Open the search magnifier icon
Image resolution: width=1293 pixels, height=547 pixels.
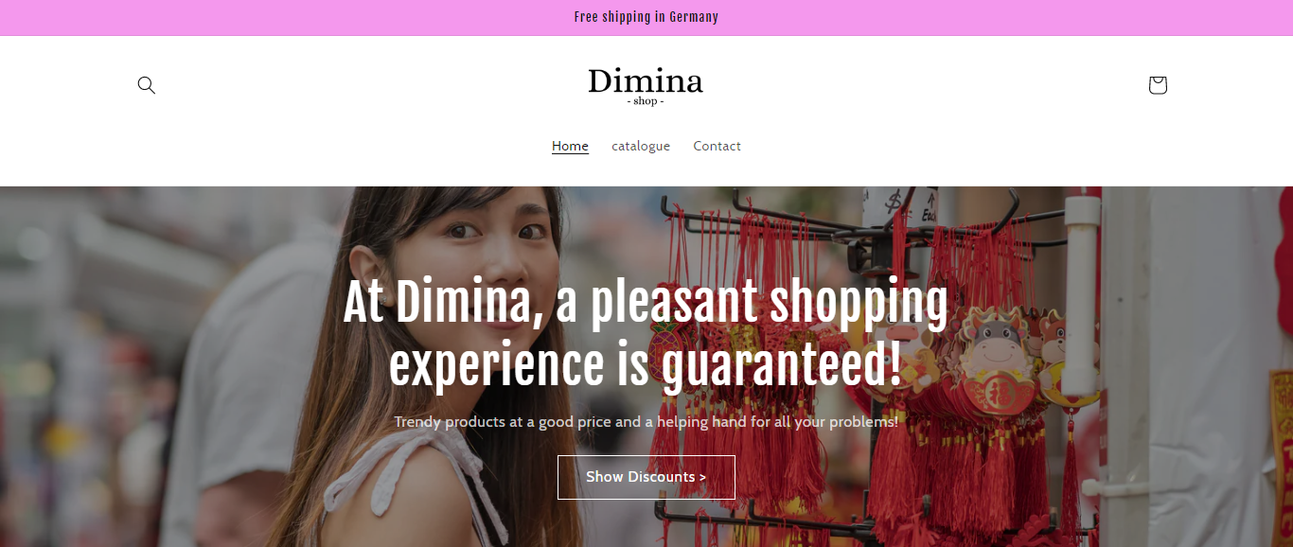[x=146, y=85]
